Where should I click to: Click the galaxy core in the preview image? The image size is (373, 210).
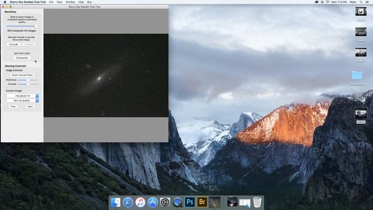[99, 78]
